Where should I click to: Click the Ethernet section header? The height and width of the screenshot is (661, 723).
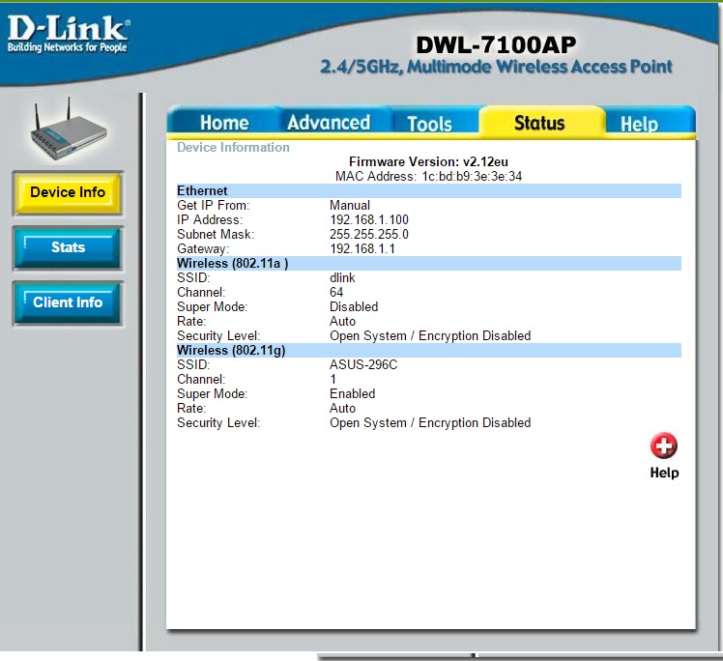429,190
